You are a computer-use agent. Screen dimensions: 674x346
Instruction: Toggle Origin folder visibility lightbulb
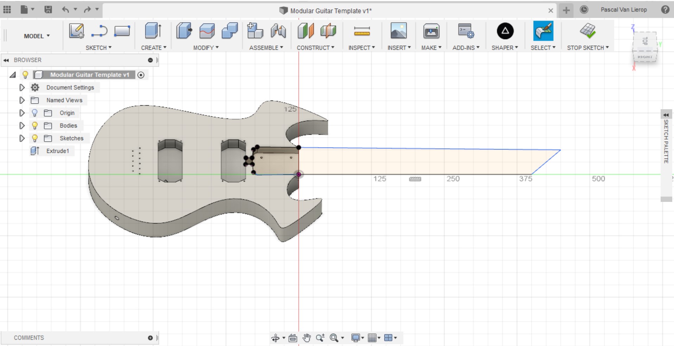click(34, 113)
